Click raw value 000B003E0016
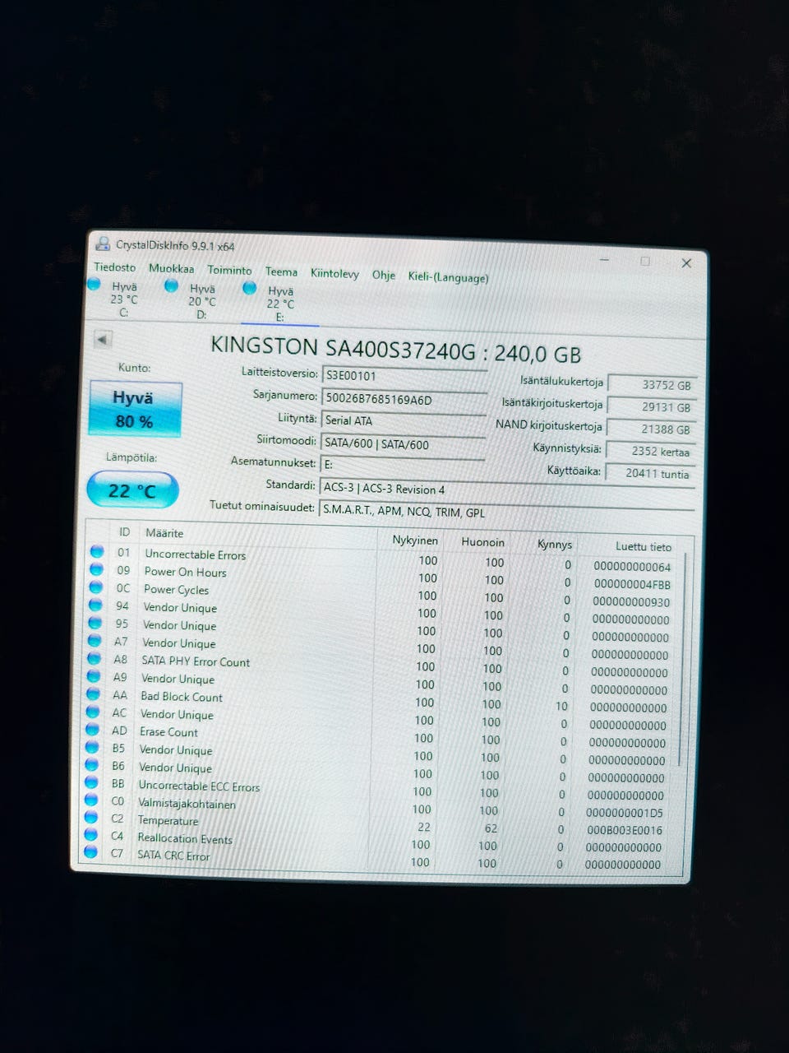Screen dimensions: 789x1053 (x=625, y=830)
